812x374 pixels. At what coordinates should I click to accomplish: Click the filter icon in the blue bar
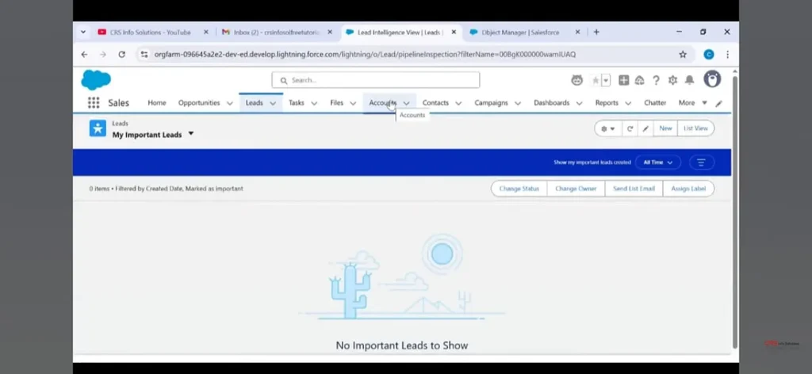pyautogui.click(x=701, y=162)
